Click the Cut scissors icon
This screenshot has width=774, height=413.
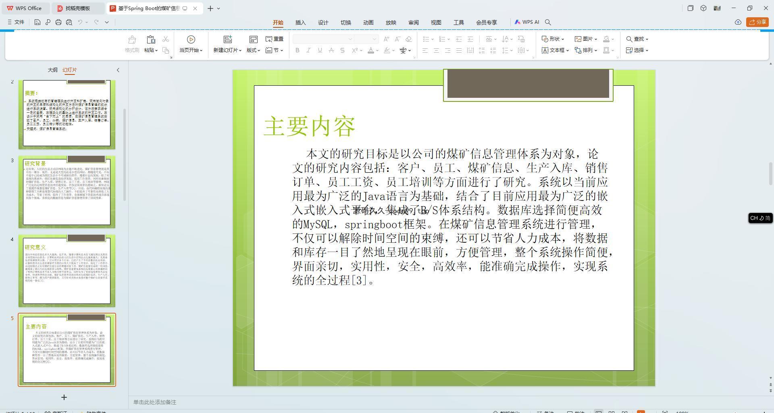166,39
